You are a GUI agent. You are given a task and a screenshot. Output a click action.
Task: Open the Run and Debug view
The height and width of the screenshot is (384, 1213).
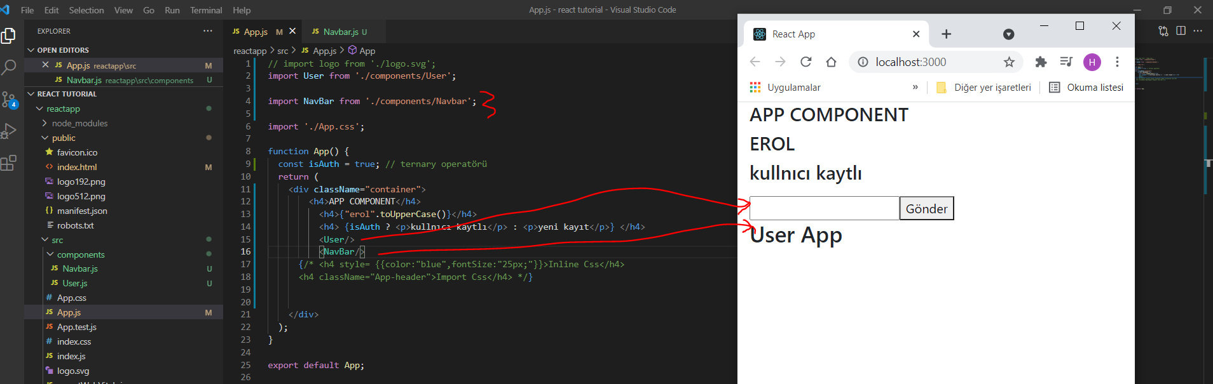click(9, 131)
